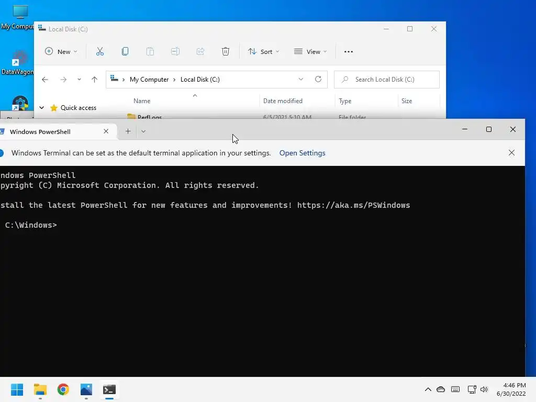Click the Share icon in File Explorer toolbar
This screenshot has width=536, height=402.
(x=200, y=52)
